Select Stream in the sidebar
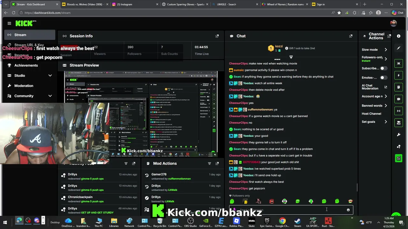The height and width of the screenshot is (229, 408). point(29,35)
